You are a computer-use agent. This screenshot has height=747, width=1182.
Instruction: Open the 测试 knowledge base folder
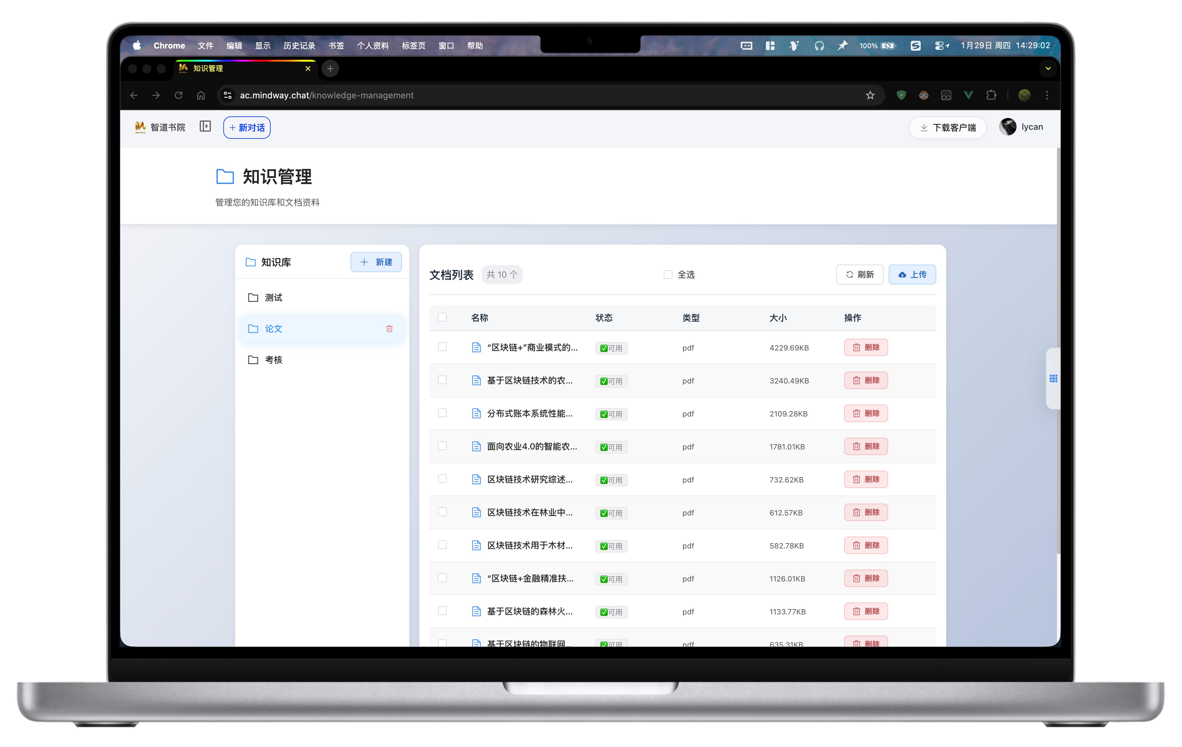tap(322, 298)
